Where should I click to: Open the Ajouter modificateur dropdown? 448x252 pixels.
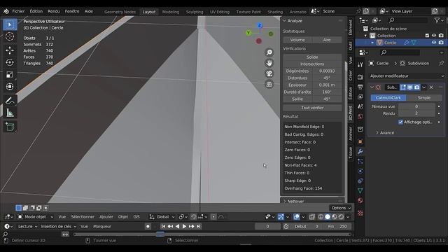coord(407,76)
